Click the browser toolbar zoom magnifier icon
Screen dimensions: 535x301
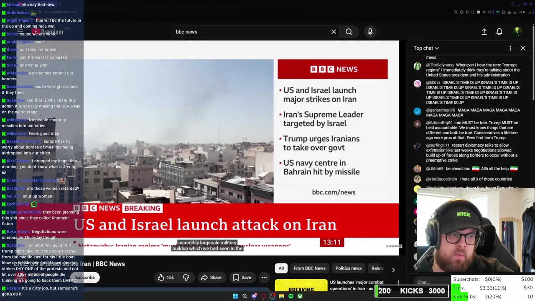click(x=456, y=12)
